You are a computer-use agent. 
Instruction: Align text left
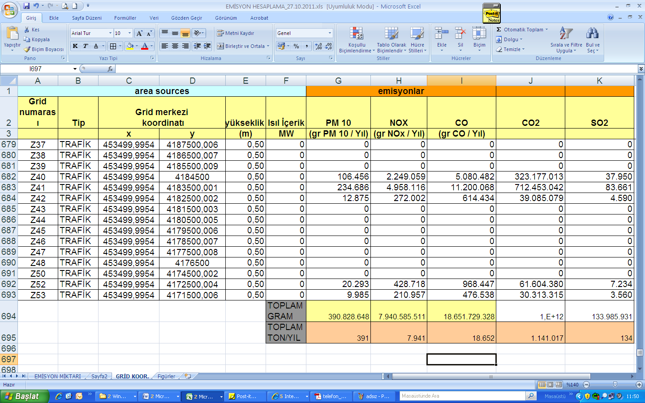pos(165,46)
